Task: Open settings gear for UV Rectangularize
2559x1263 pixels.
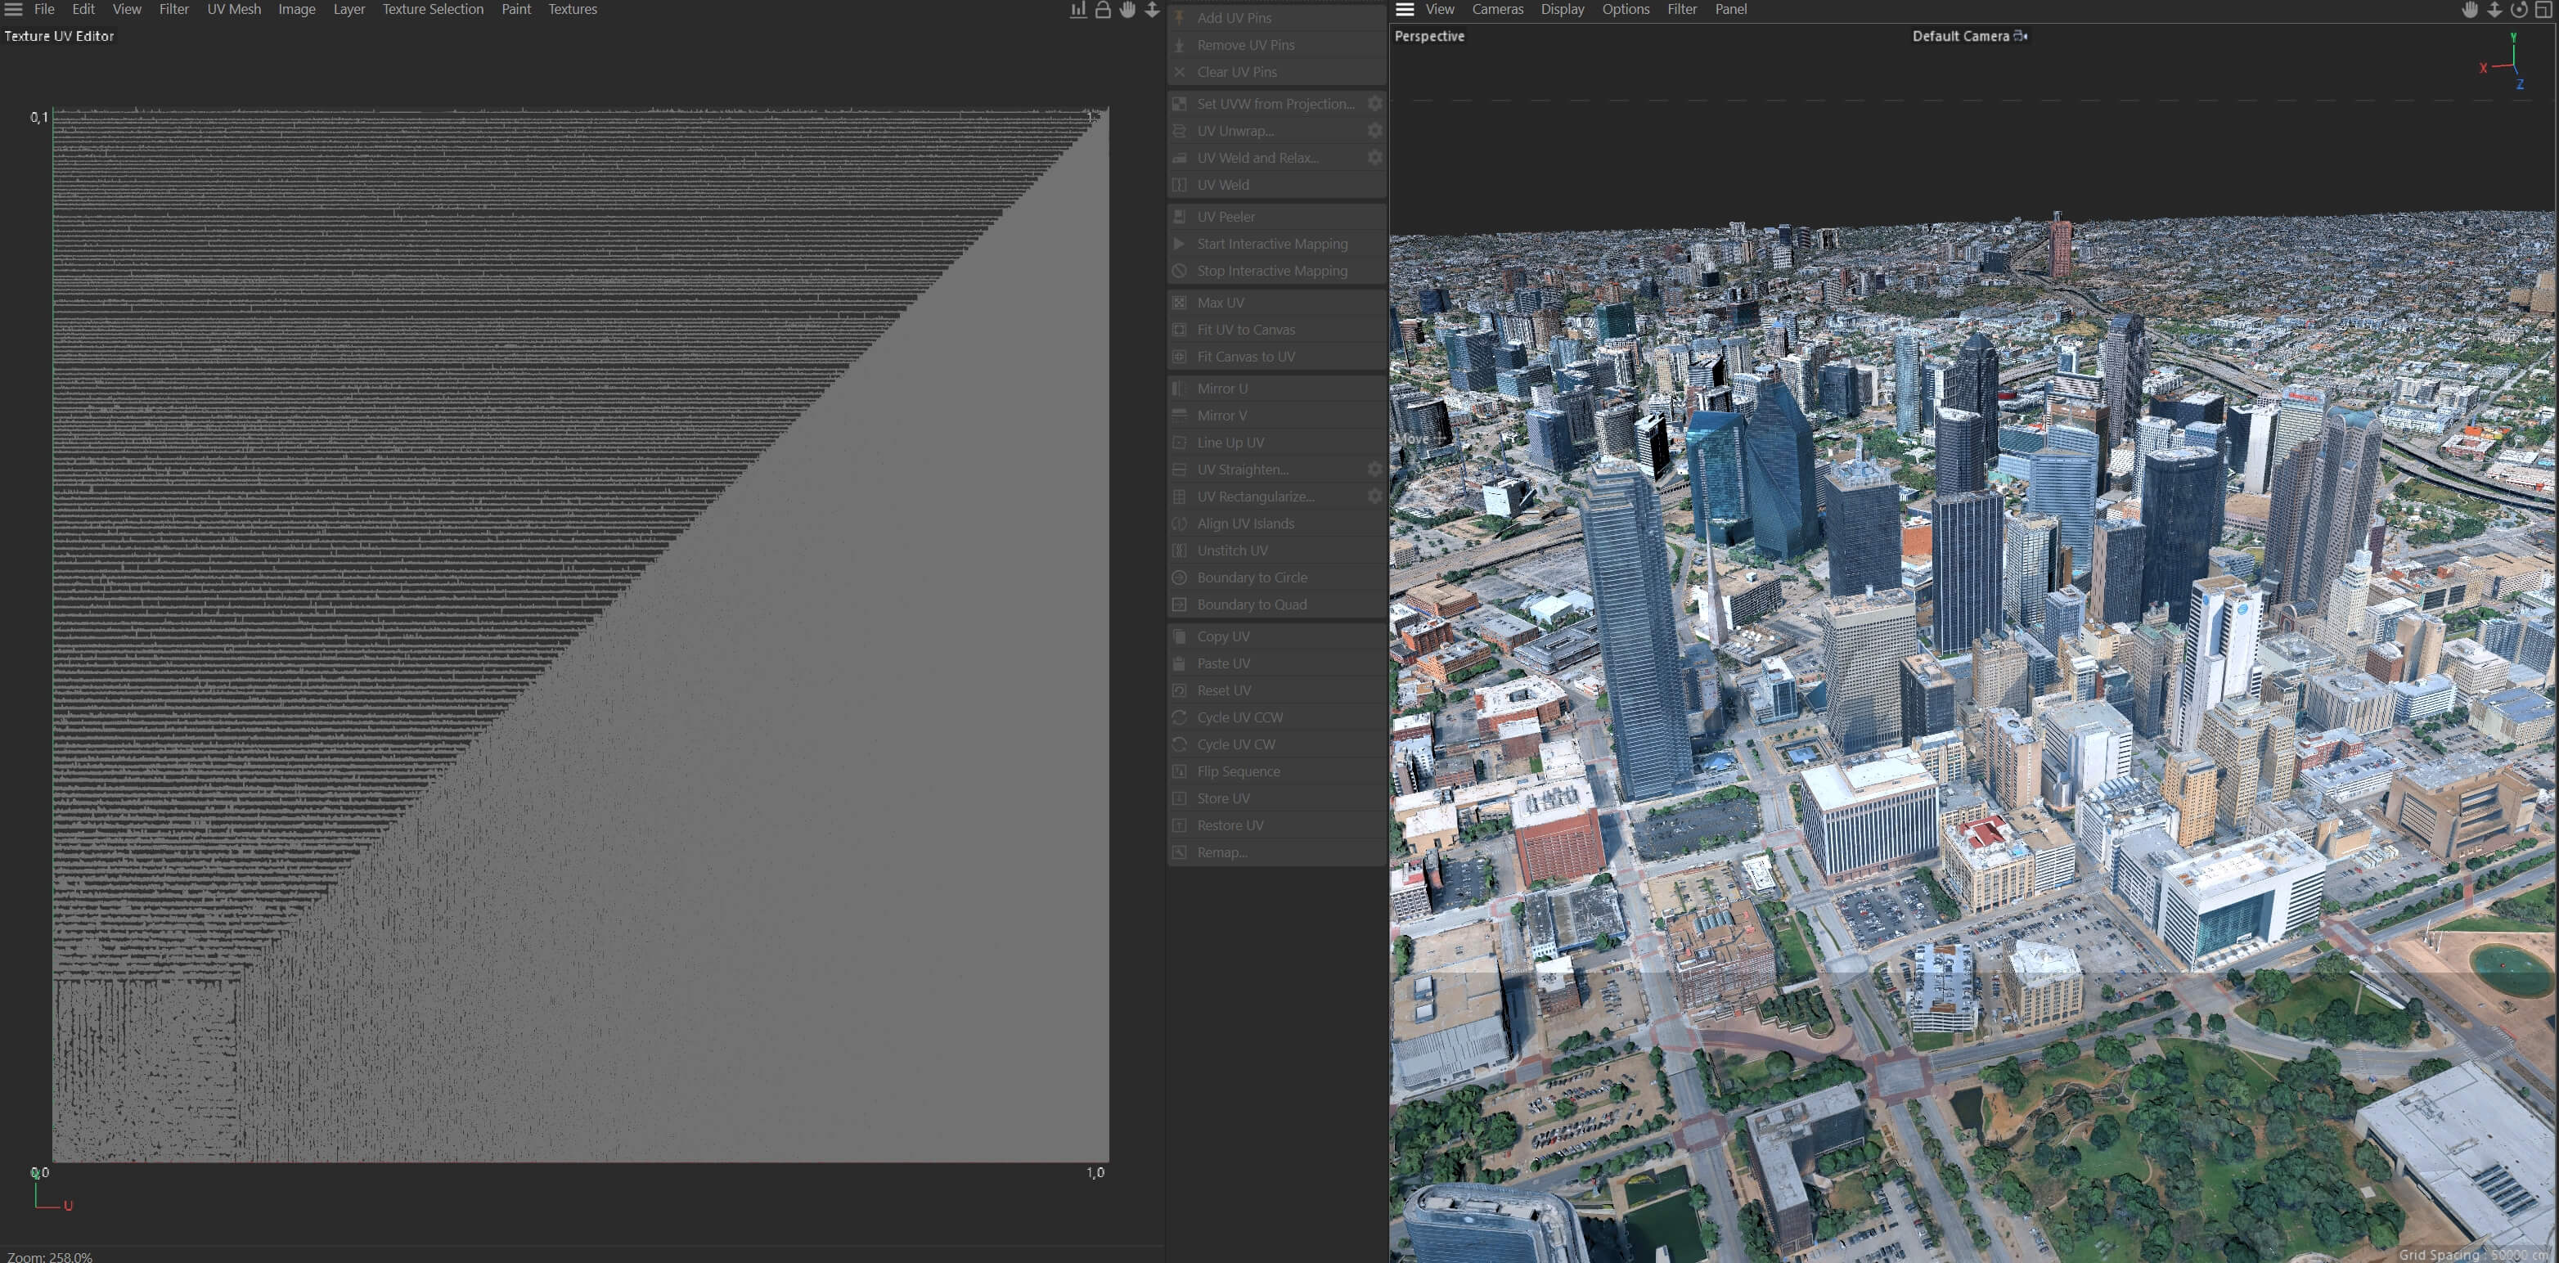Action: (1375, 496)
